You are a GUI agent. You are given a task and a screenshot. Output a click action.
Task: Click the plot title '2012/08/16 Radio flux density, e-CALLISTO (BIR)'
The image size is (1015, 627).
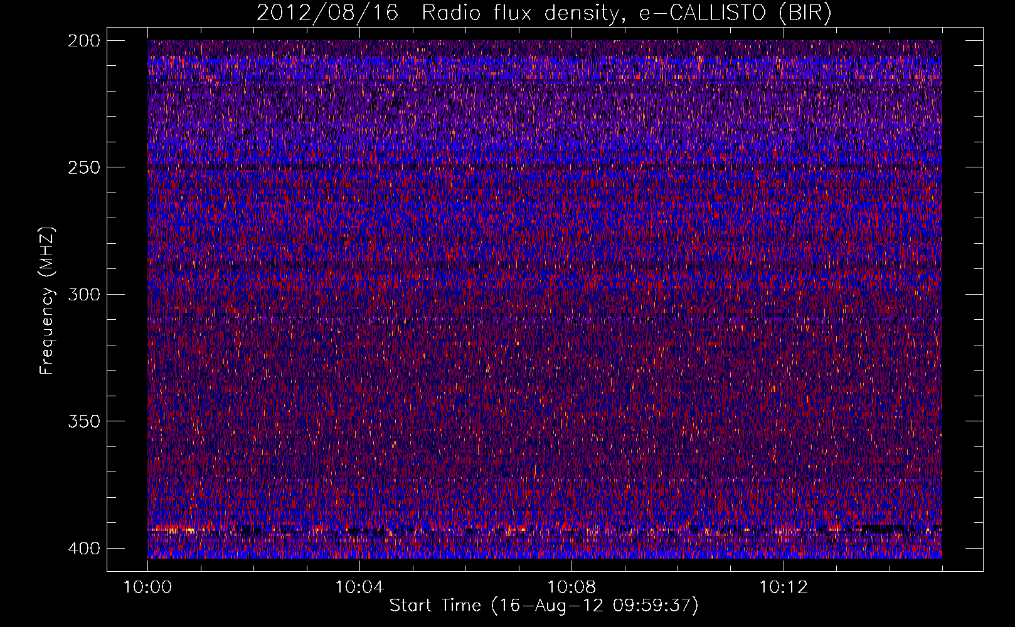[x=544, y=13]
